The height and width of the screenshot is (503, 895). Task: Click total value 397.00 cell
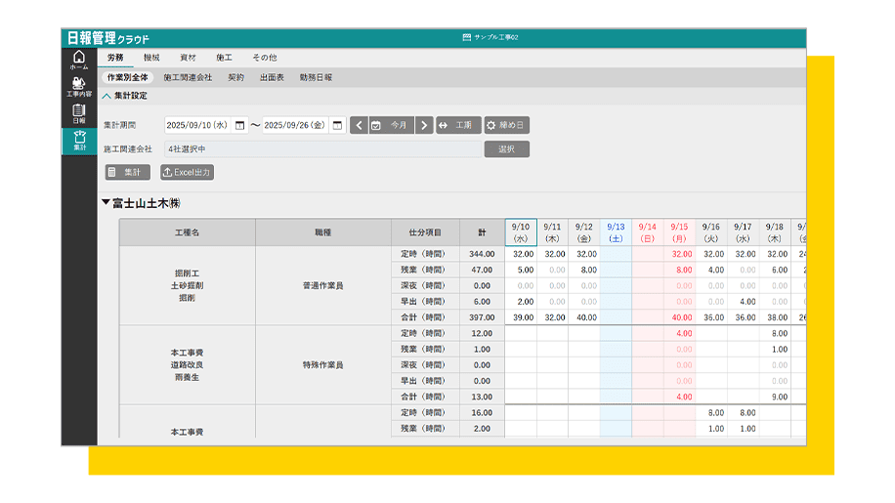482,317
